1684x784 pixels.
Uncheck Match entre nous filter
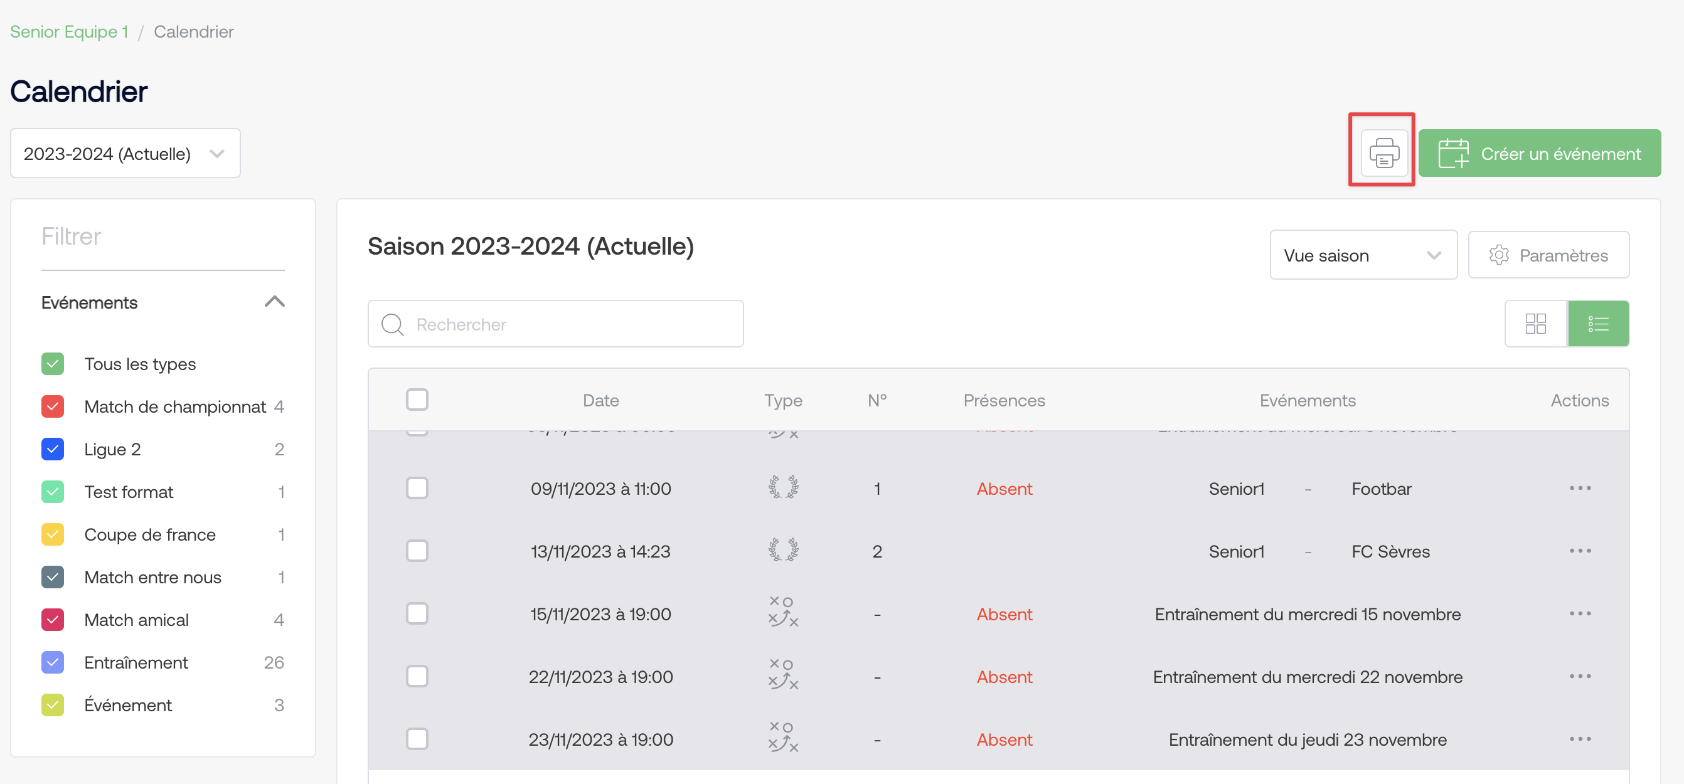[x=52, y=577]
